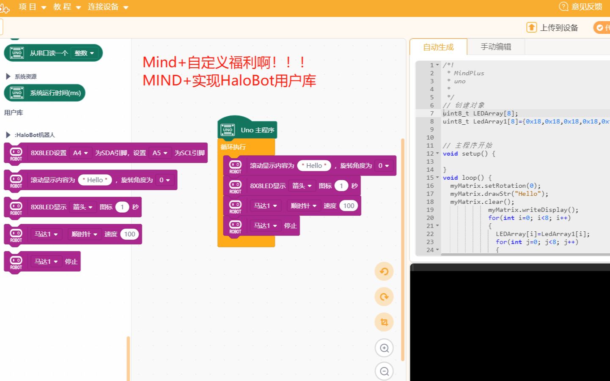
Task: Click the upload arrow icon
Action: pyautogui.click(x=531, y=27)
